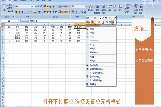Click the ribbon Copy (复制) button
The width and height of the screenshot is (161, 107).
(x=10, y=8)
